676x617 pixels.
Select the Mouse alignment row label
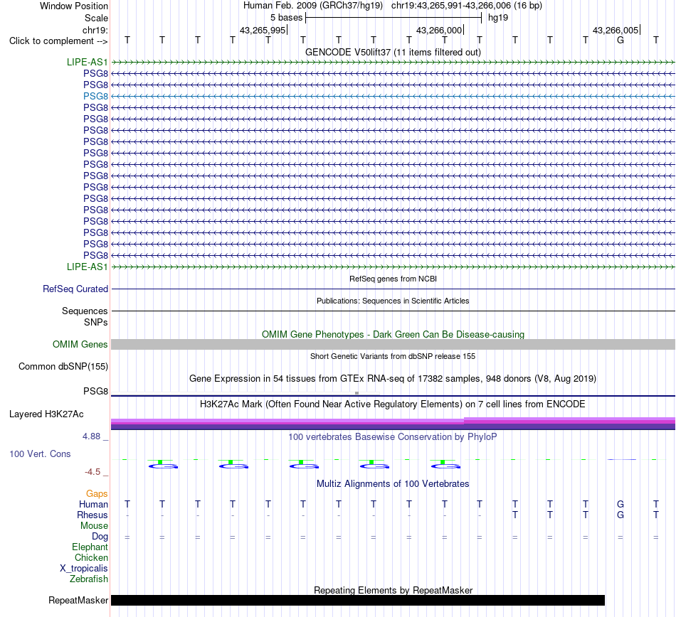[x=94, y=526]
